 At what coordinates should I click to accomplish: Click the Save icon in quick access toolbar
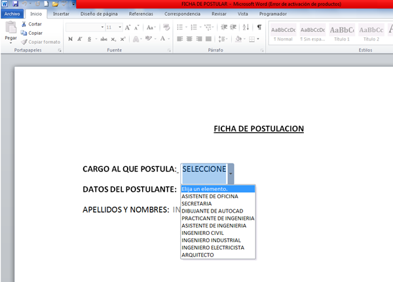[x=14, y=4]
